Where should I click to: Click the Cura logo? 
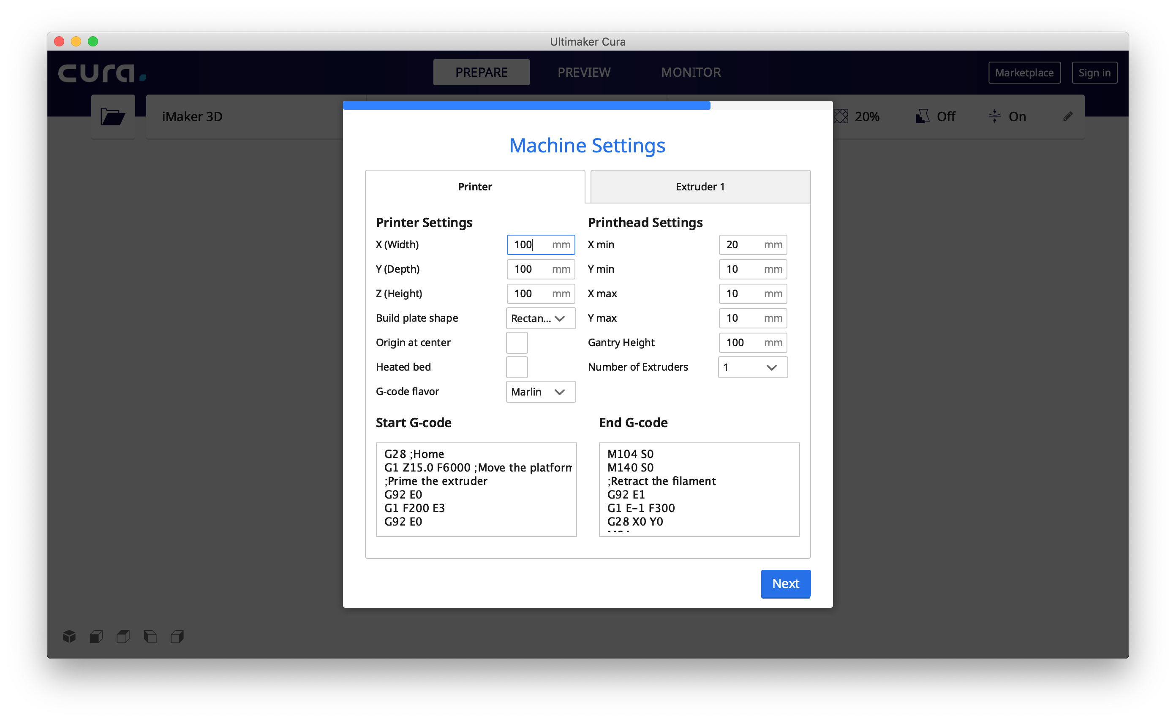102,73
